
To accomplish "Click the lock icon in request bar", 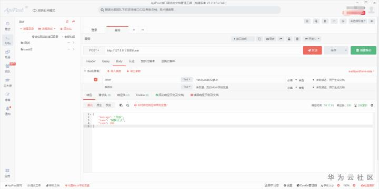I will [289, 39].
